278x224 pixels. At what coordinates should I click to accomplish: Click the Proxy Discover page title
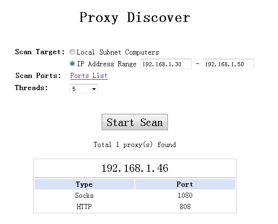(x=135, y=18)
